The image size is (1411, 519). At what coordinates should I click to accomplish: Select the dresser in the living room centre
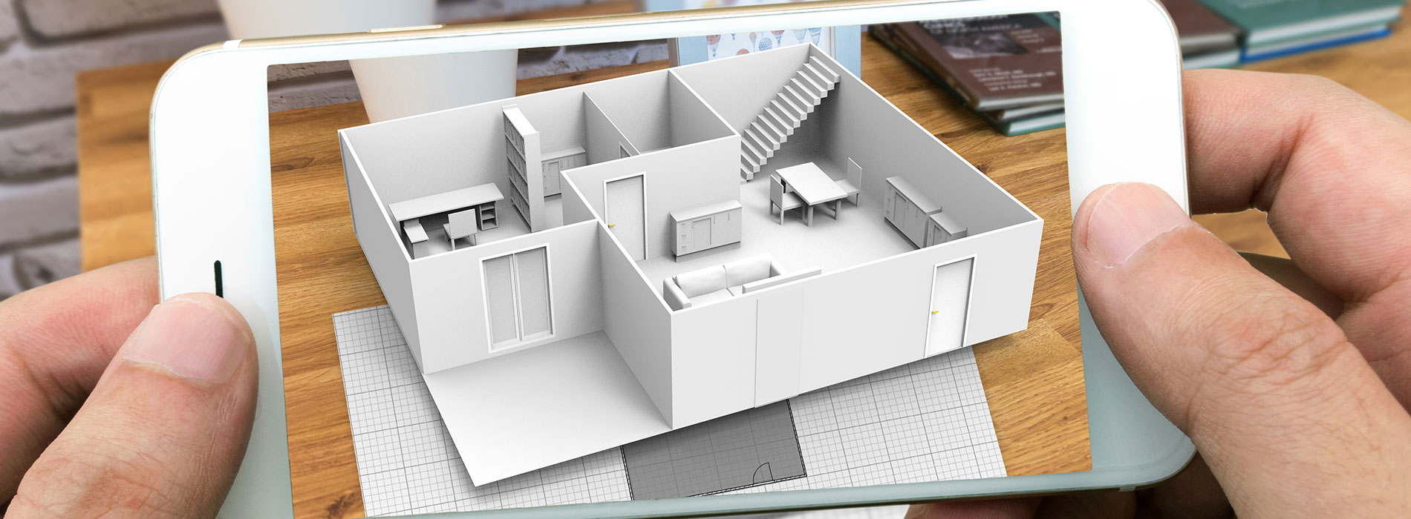coord(706,229)
